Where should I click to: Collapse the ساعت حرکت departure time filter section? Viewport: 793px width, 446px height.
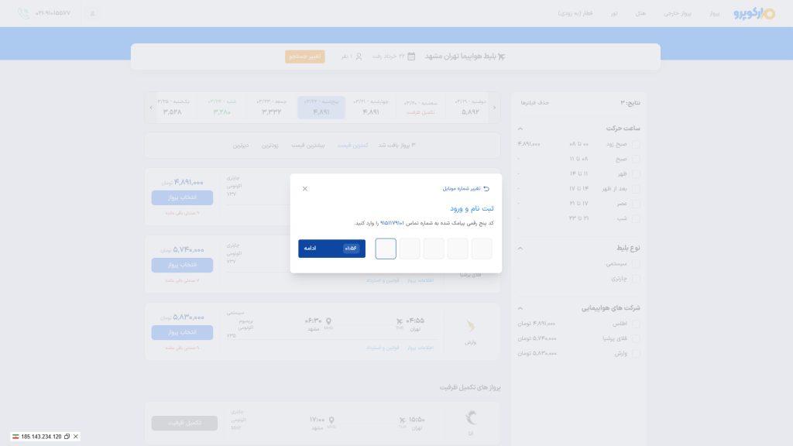[x=520, y=129]
